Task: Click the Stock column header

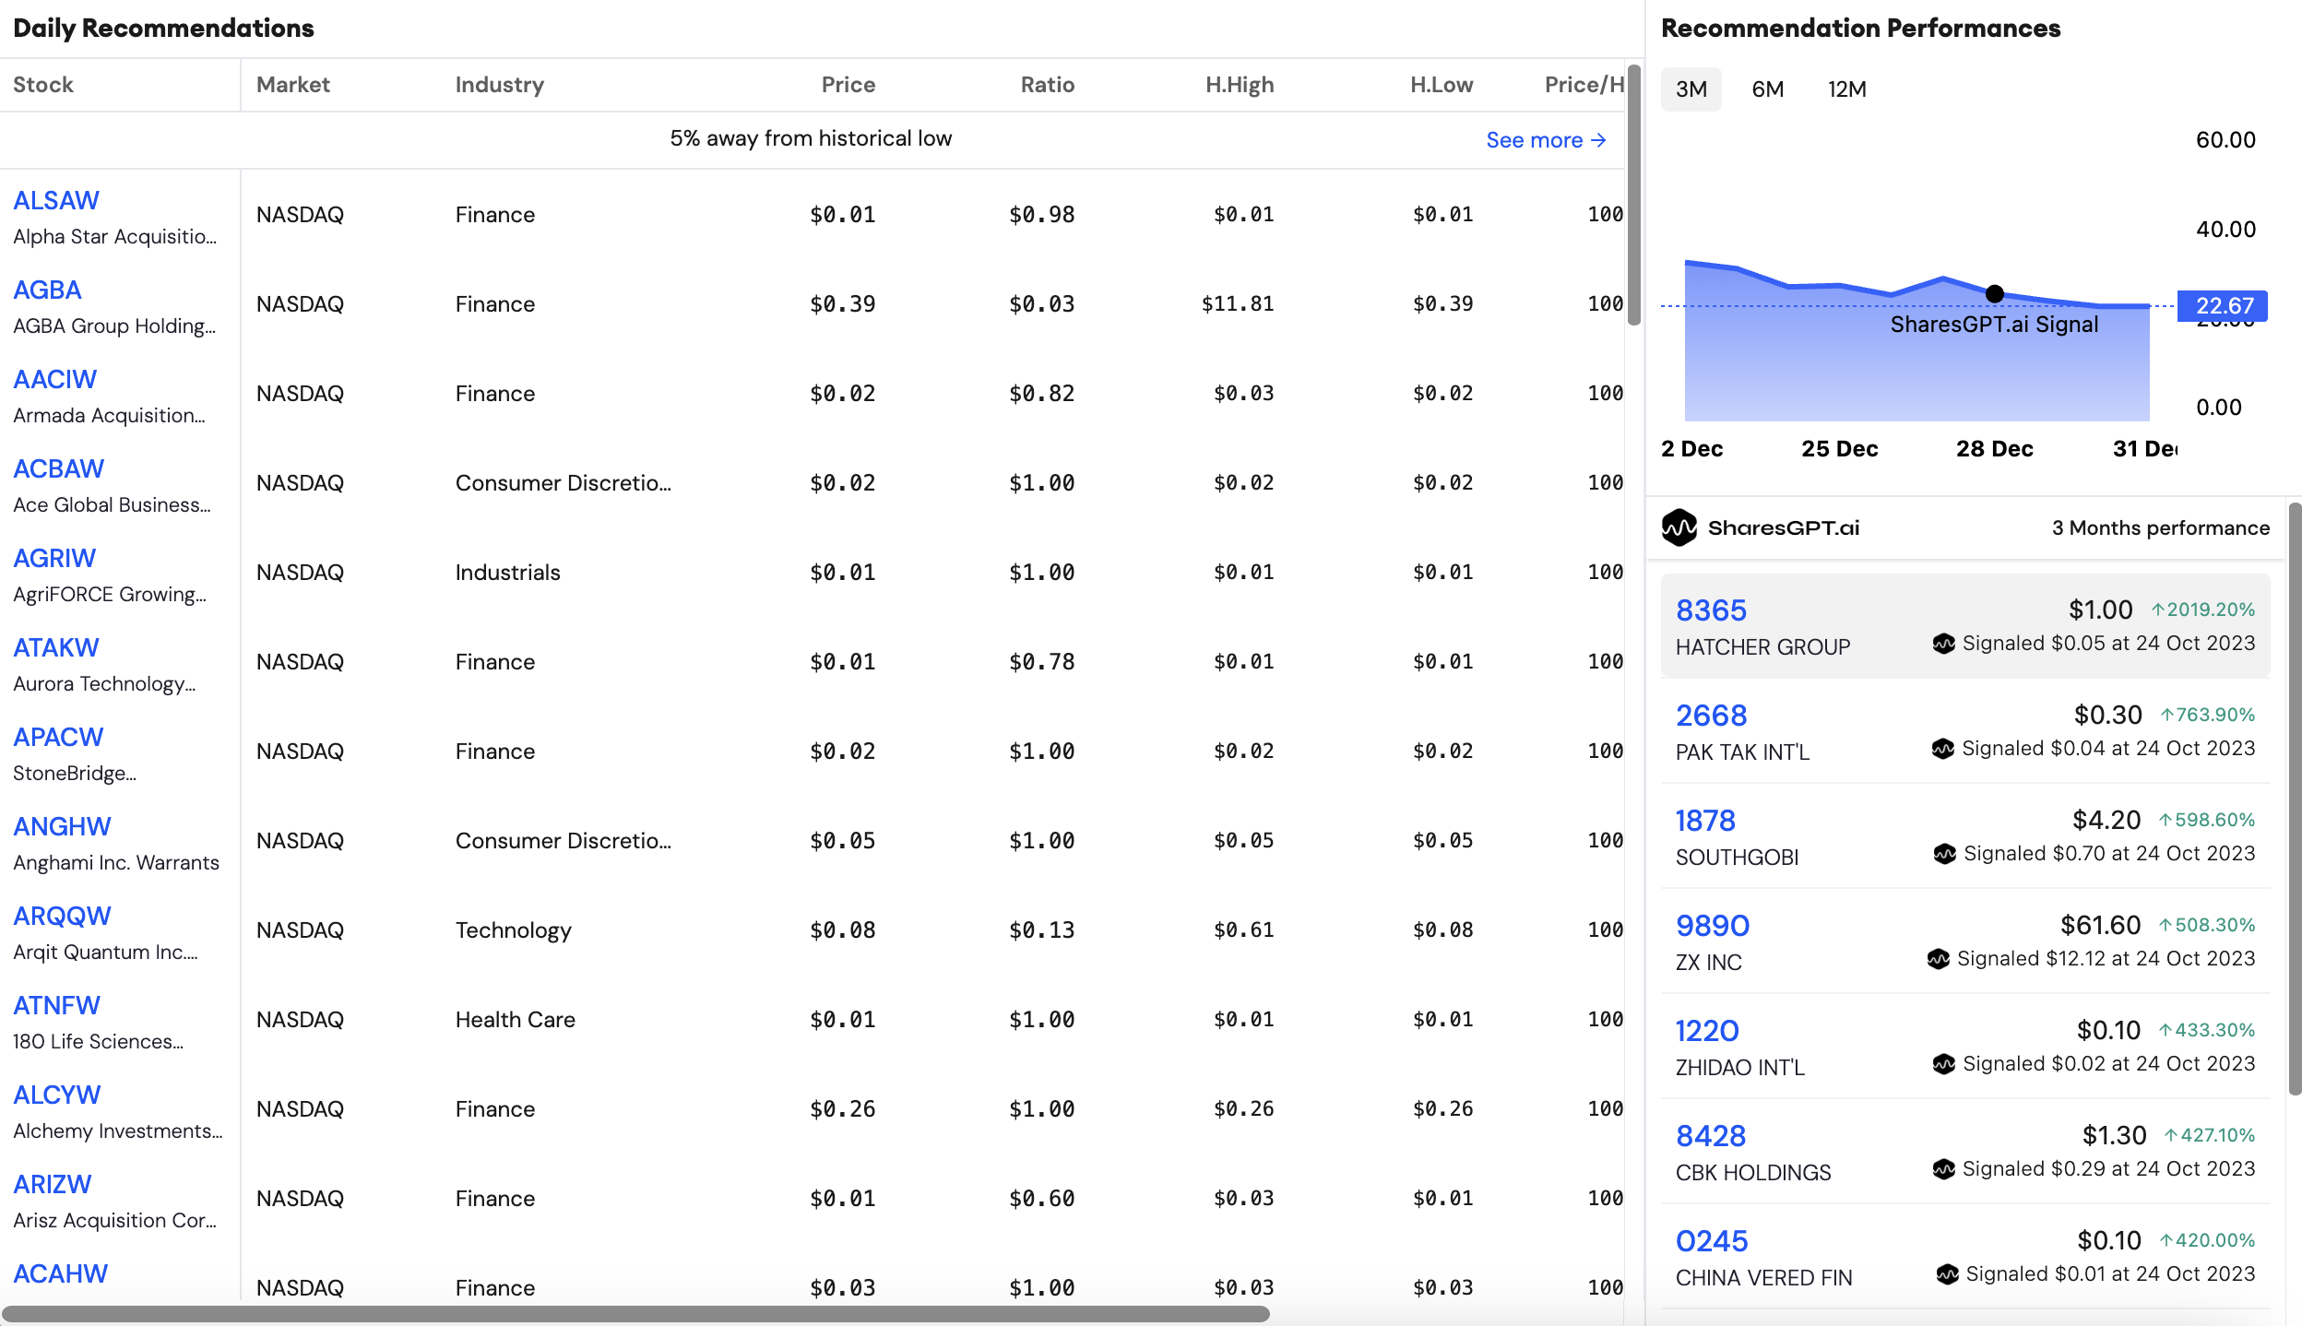Action: click(x=43, y=85)
